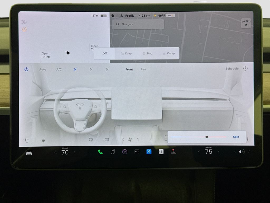Open the Phone app

(100, 152)
